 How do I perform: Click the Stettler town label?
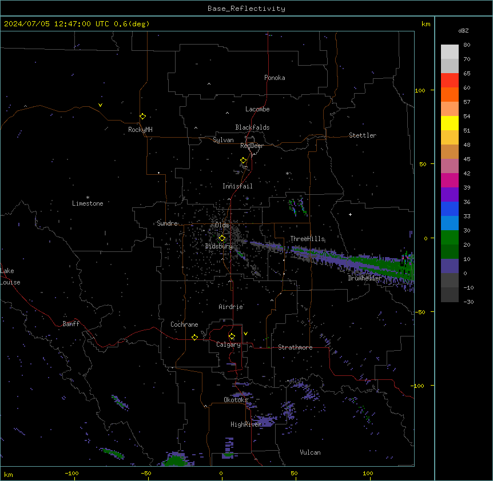point(362,135)
